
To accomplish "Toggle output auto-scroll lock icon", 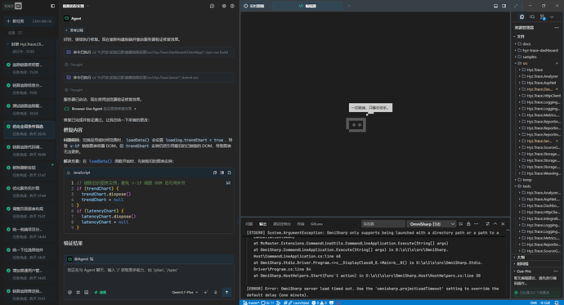I will pos(468,224).
